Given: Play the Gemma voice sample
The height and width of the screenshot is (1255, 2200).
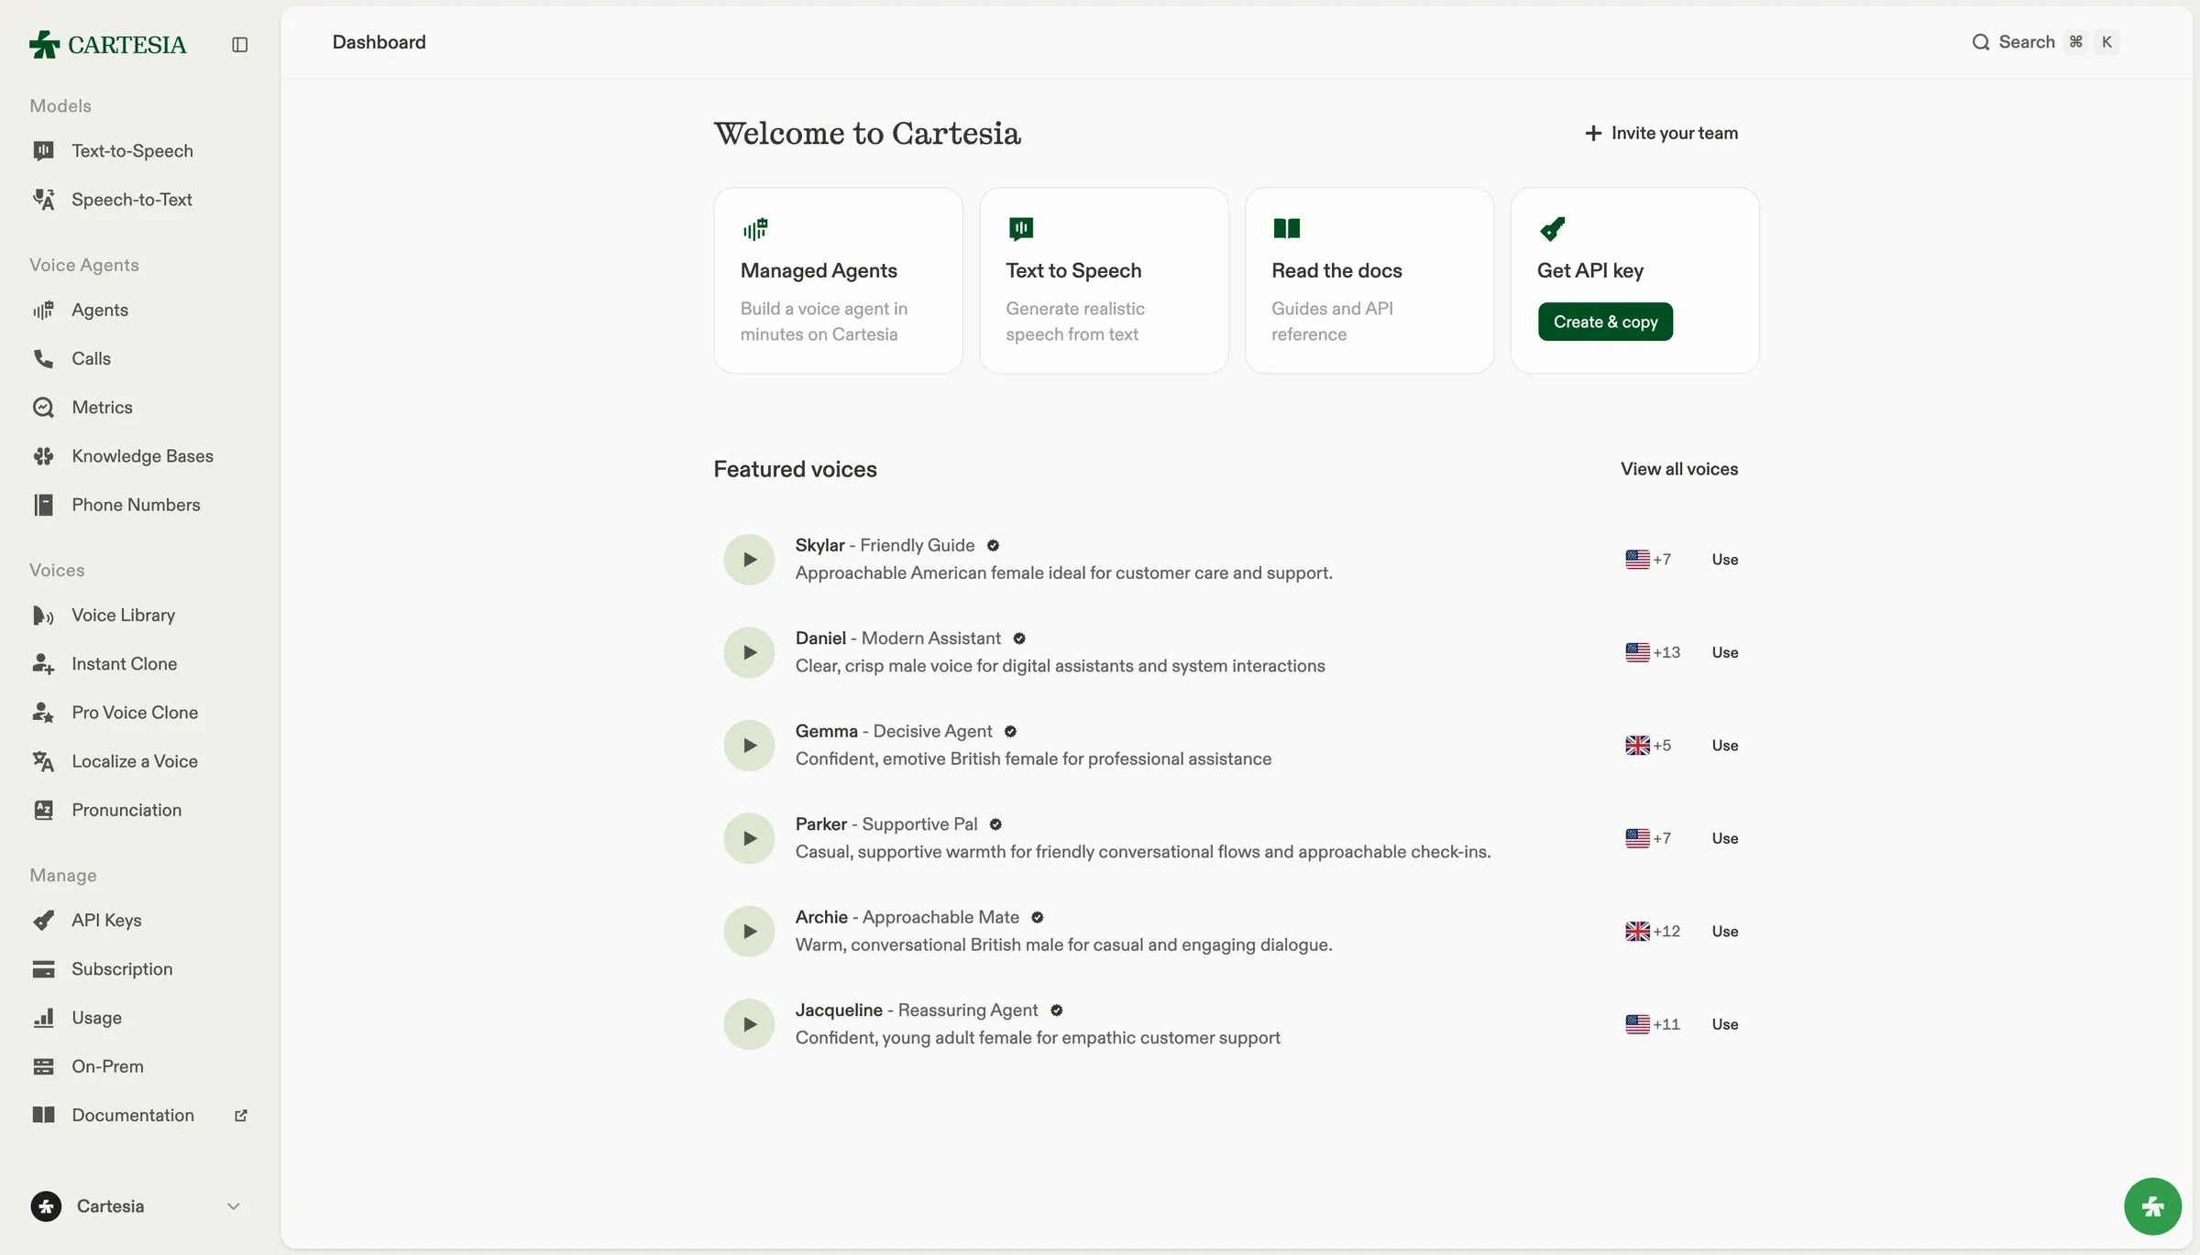Looking at the screenshot, I should click(749, 746).
